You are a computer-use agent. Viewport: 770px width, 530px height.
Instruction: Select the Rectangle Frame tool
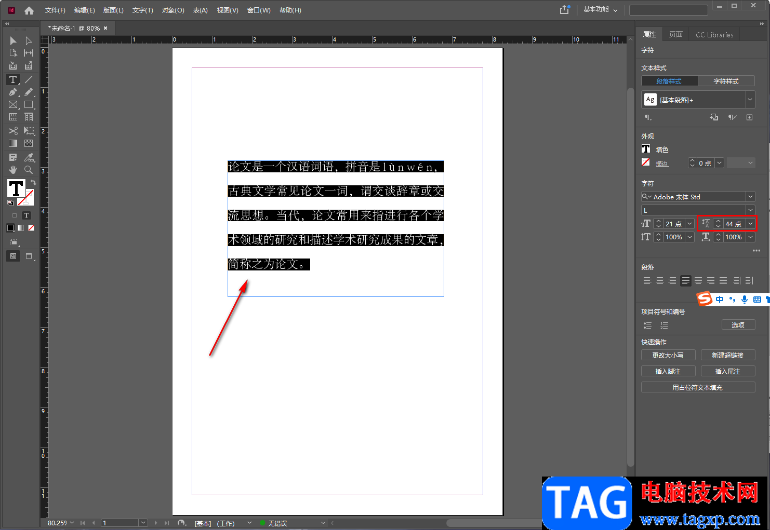[13, 105]
